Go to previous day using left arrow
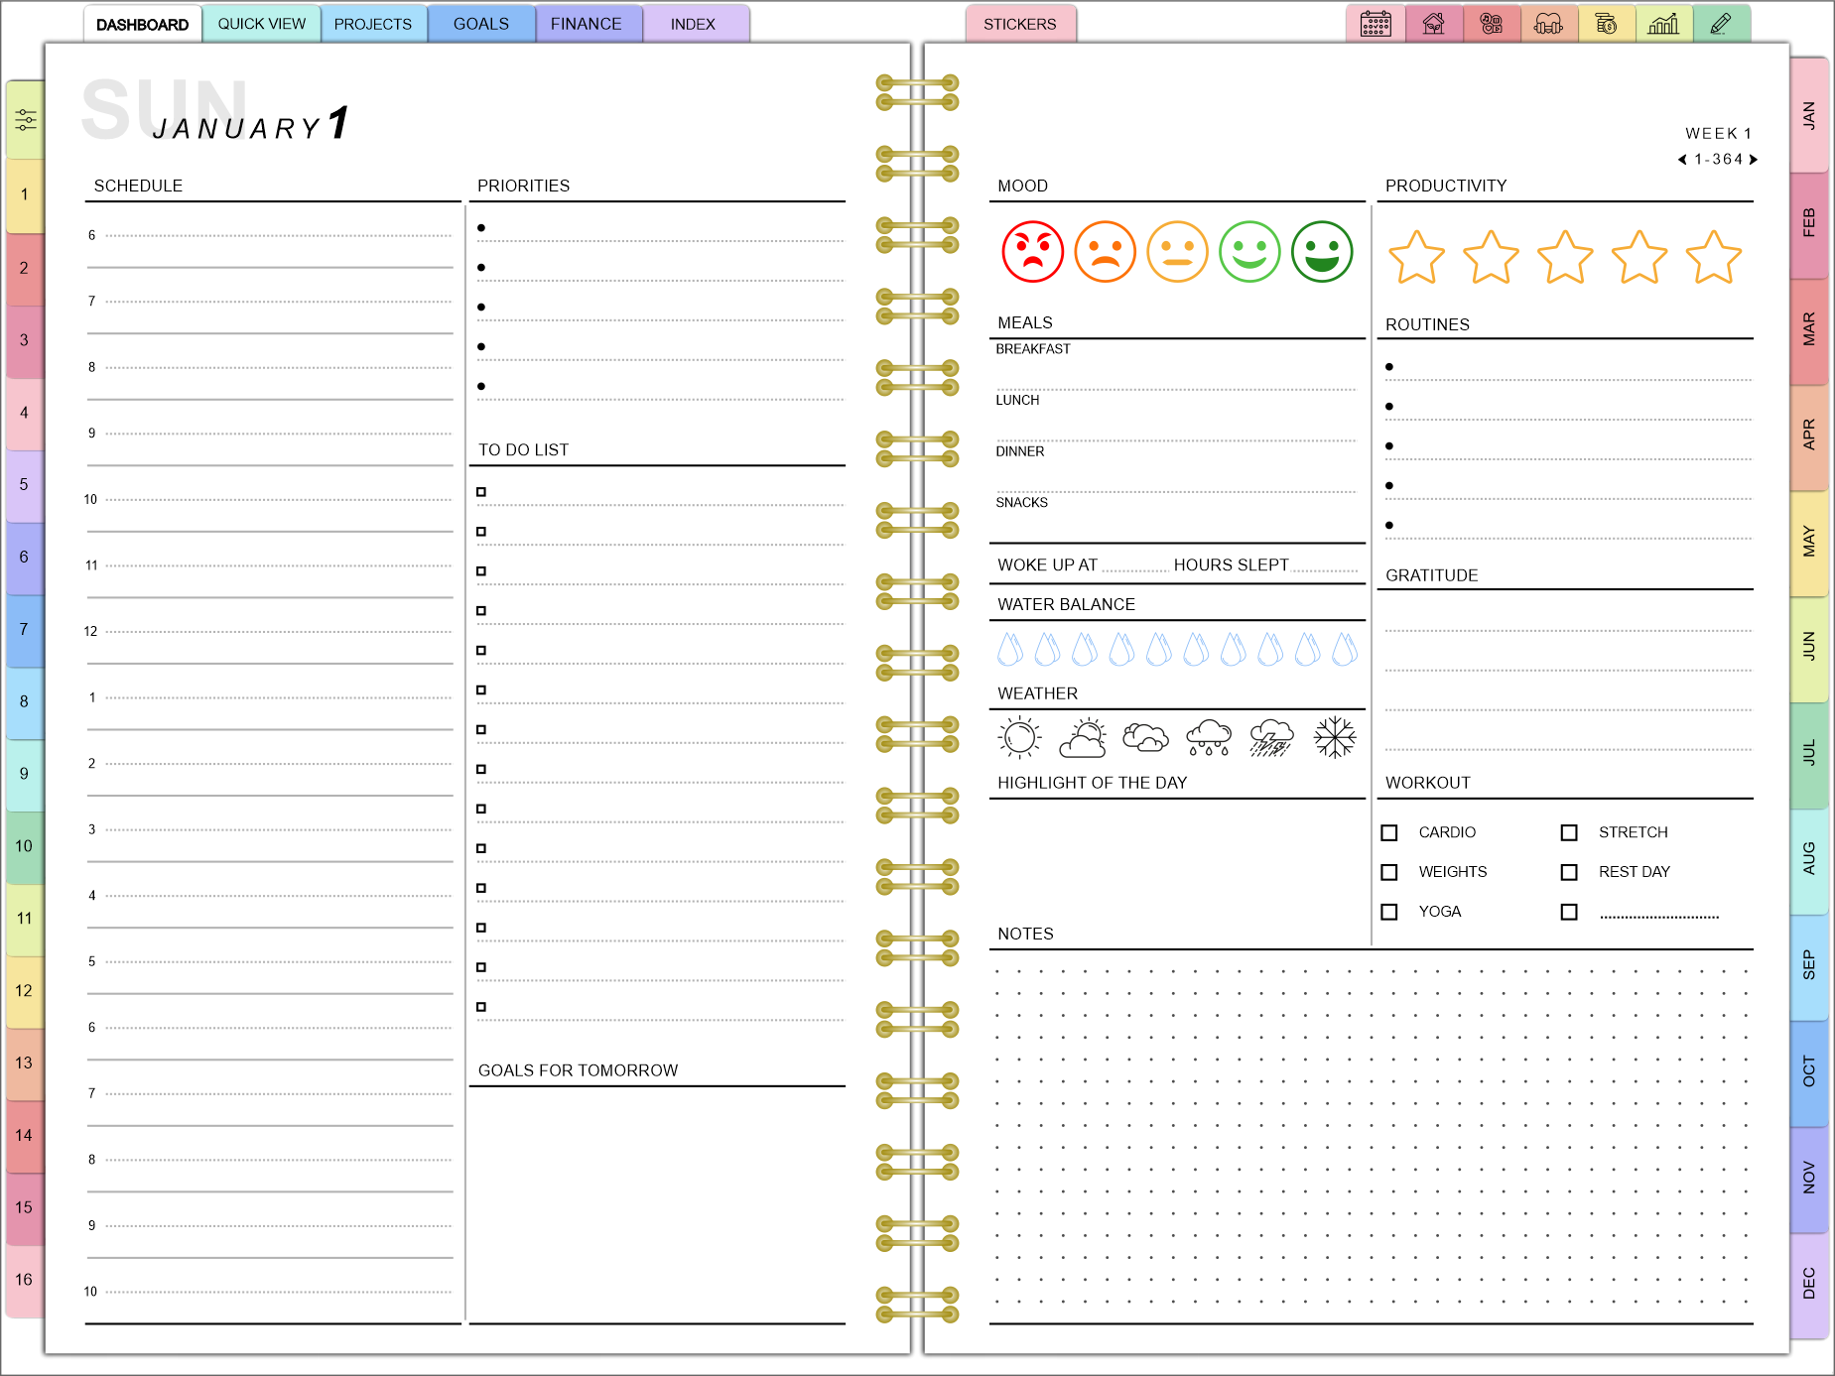Viewport: 1835px width, 1376px height. [x=1682, y=160]
